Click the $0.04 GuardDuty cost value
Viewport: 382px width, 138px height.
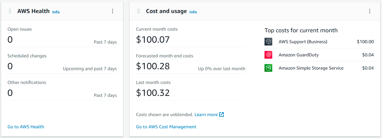[368, 55]
